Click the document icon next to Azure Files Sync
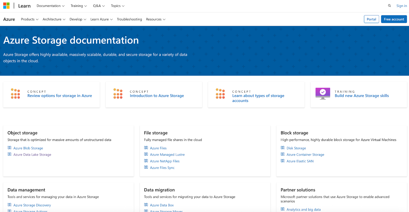409x212 pixels. pos(146,167)
